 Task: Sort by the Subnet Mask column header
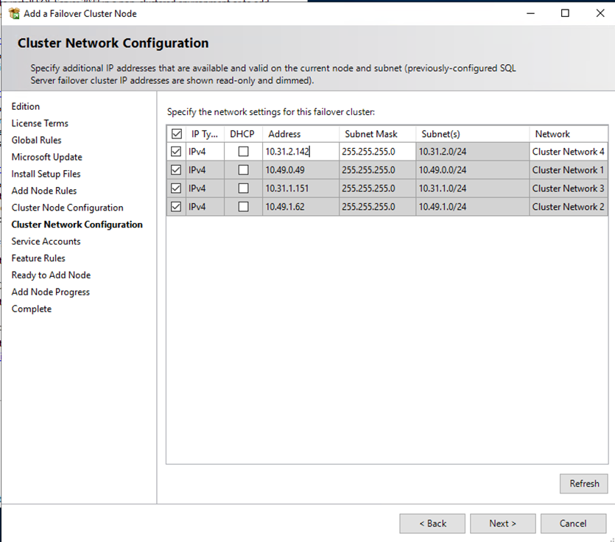(370, 134)
